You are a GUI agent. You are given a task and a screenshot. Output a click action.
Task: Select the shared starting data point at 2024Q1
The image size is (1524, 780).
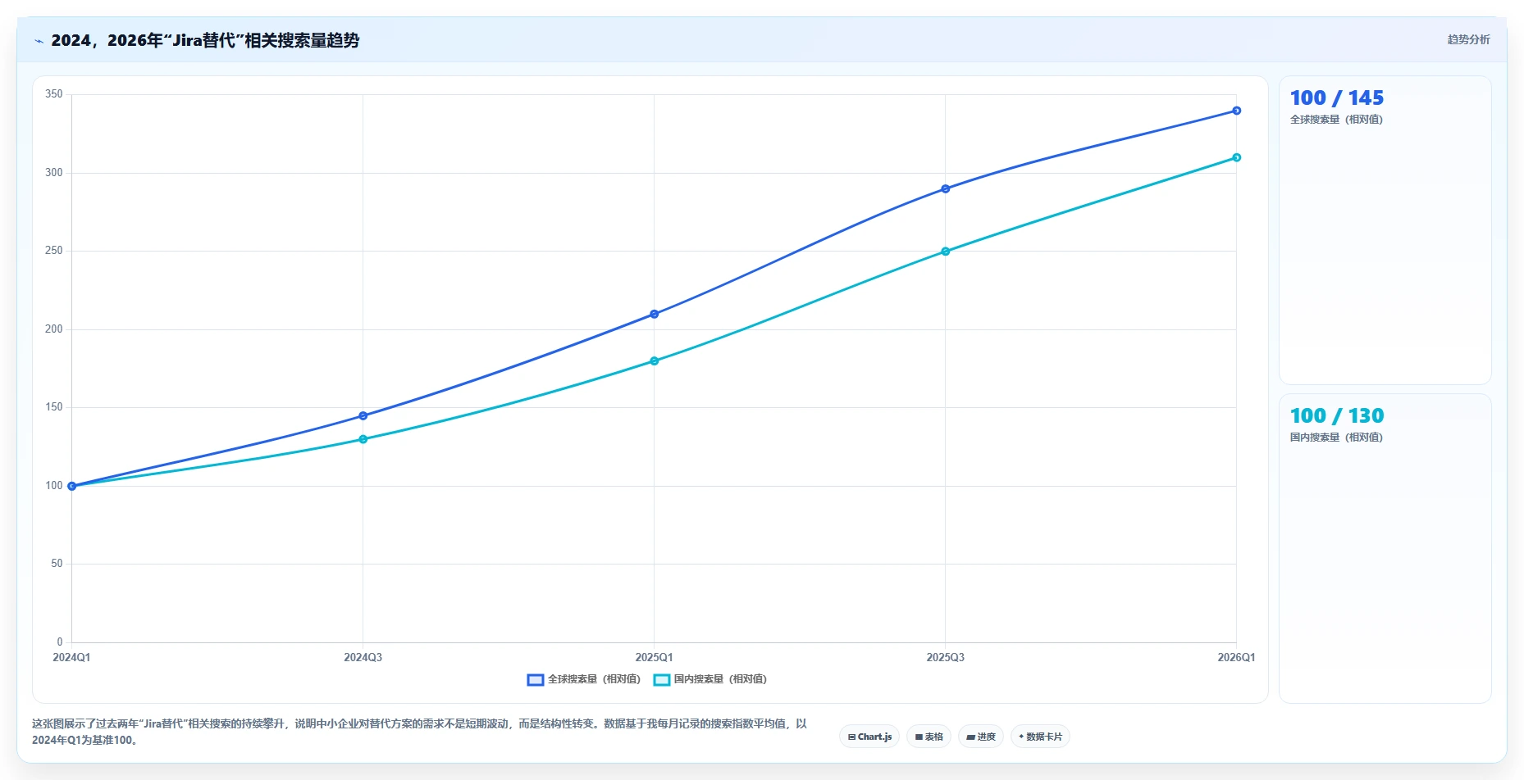[72, 487]
